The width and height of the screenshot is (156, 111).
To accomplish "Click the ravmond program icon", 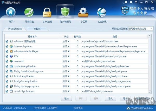I will pos(11,61).
